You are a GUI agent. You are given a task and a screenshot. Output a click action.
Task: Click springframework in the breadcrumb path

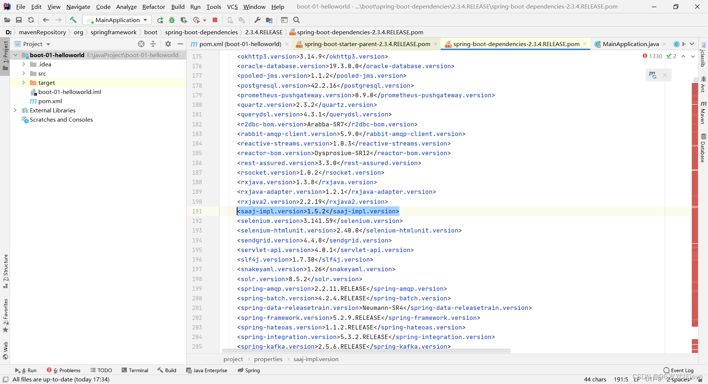(114, 32)
